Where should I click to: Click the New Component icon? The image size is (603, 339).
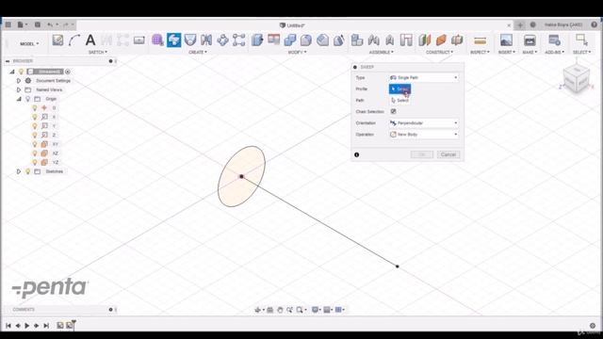(357, 40)
